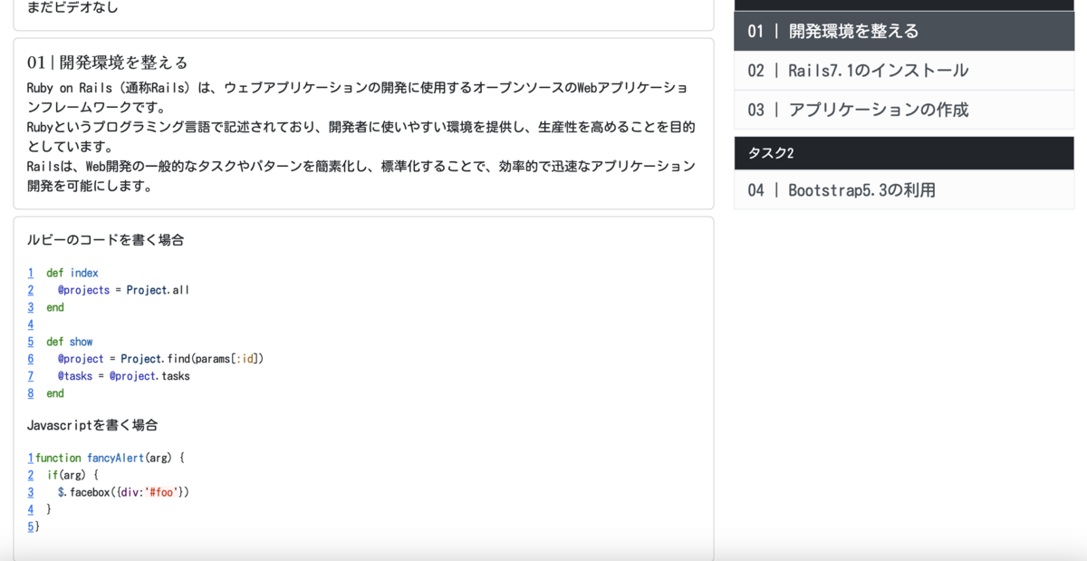Click the "ルビーのコードを書く場合" label
The width and height of the screenshot is (1087, 561).
[104, 239]
